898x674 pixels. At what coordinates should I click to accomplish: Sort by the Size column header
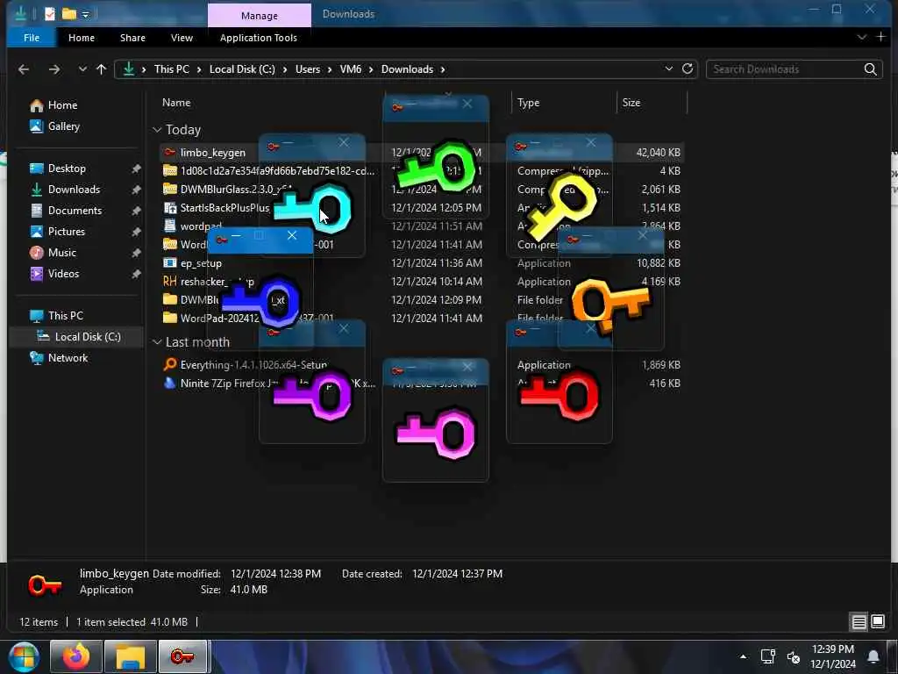coord(631,103)
